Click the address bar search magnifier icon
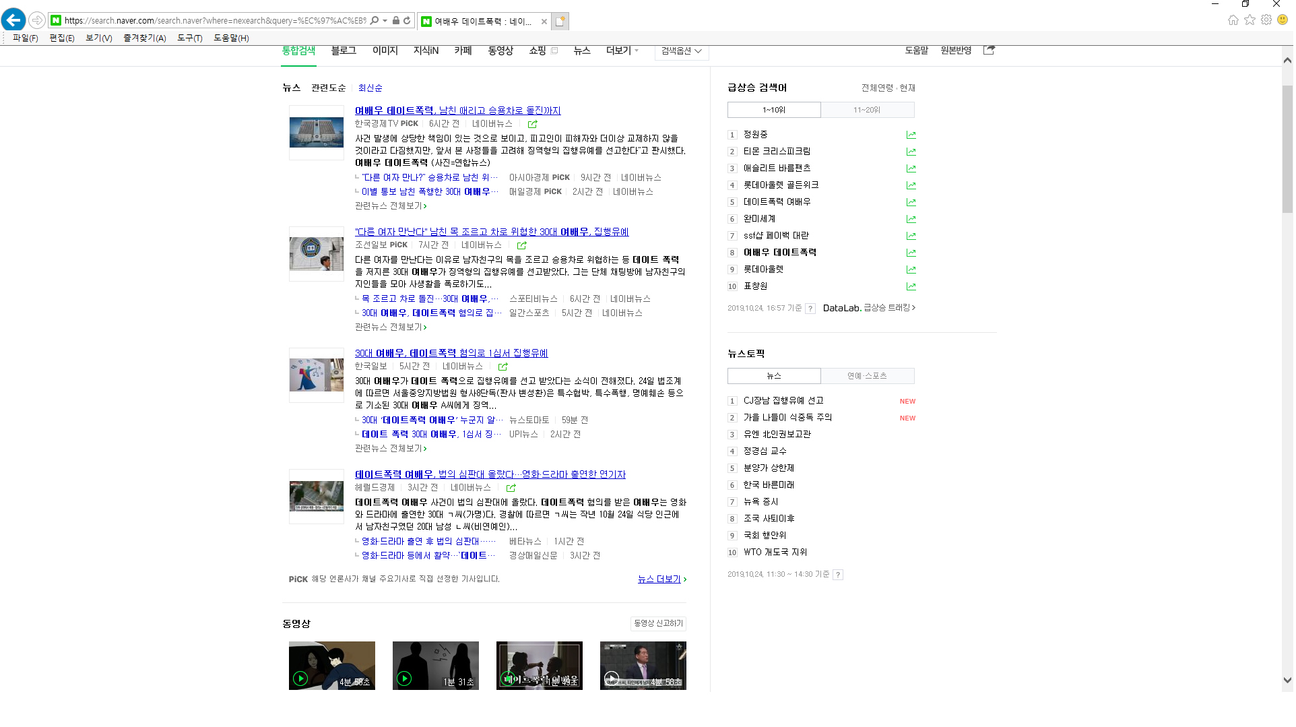1296x727 pixels. point(375,20)
